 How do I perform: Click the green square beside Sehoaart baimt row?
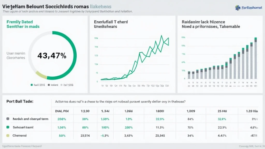[8, 127]
